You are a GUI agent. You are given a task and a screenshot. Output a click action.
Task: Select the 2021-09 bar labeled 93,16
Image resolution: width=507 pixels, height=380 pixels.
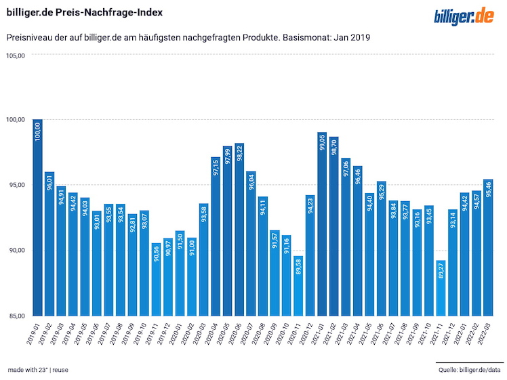click(418, 262)
